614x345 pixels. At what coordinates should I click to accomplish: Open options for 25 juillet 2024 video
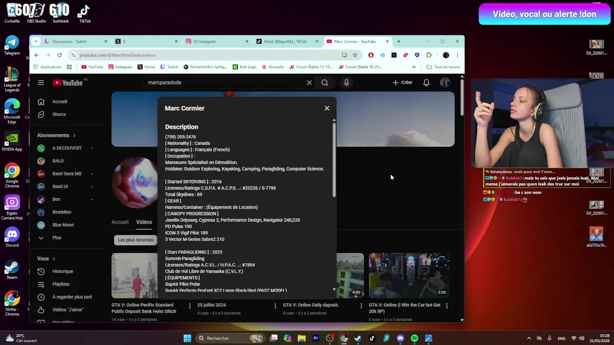pyautogui.click(x=275, y=305)
